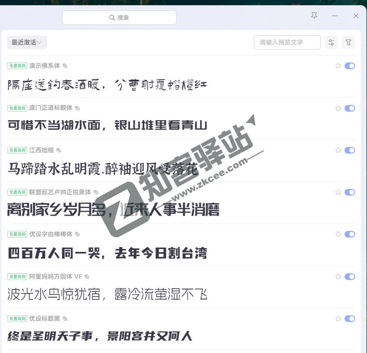This screenshot has width=367, height=353.
Task: Favorite the 演示佛系体 font with star
Action: pos(338,66)
